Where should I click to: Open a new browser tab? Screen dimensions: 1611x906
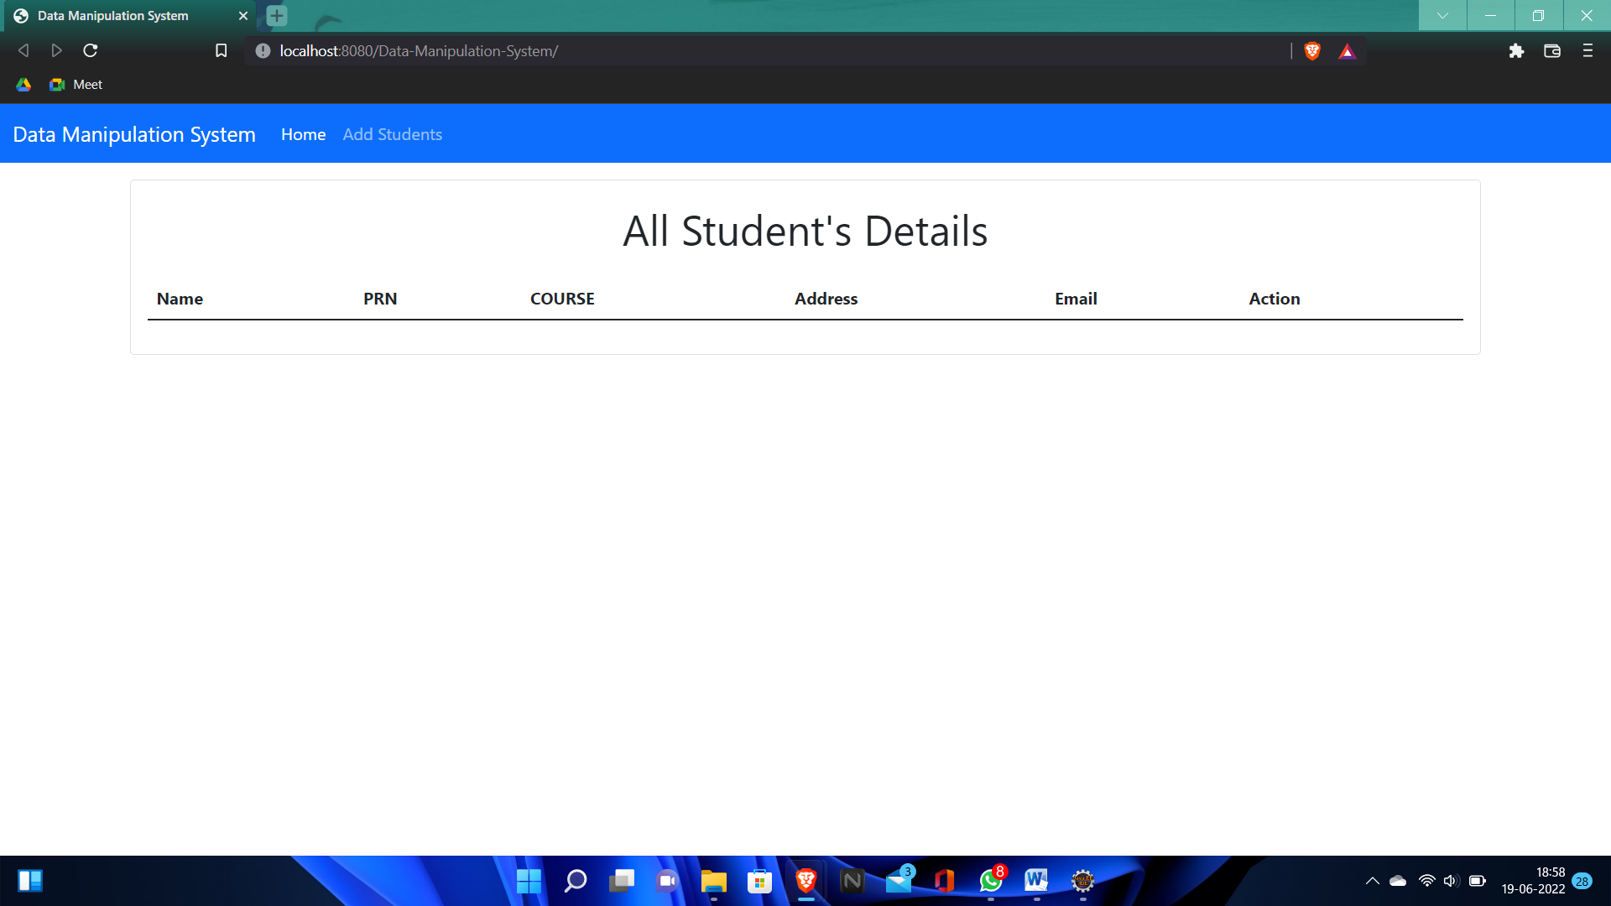(277, 16)
